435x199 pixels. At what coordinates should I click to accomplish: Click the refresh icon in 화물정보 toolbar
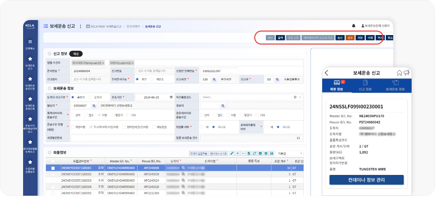click(x=255, y=153)
